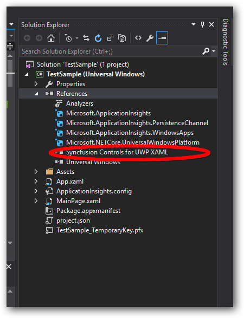
Task: Open the search options dropdown arrow
Action: click(214, 51)
